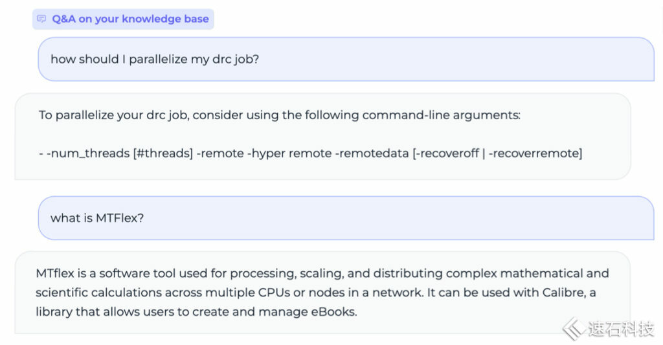Click the diamond logo icon in the watermark
Viewport: 663px width, 345px height.
(x=572, y=329)
